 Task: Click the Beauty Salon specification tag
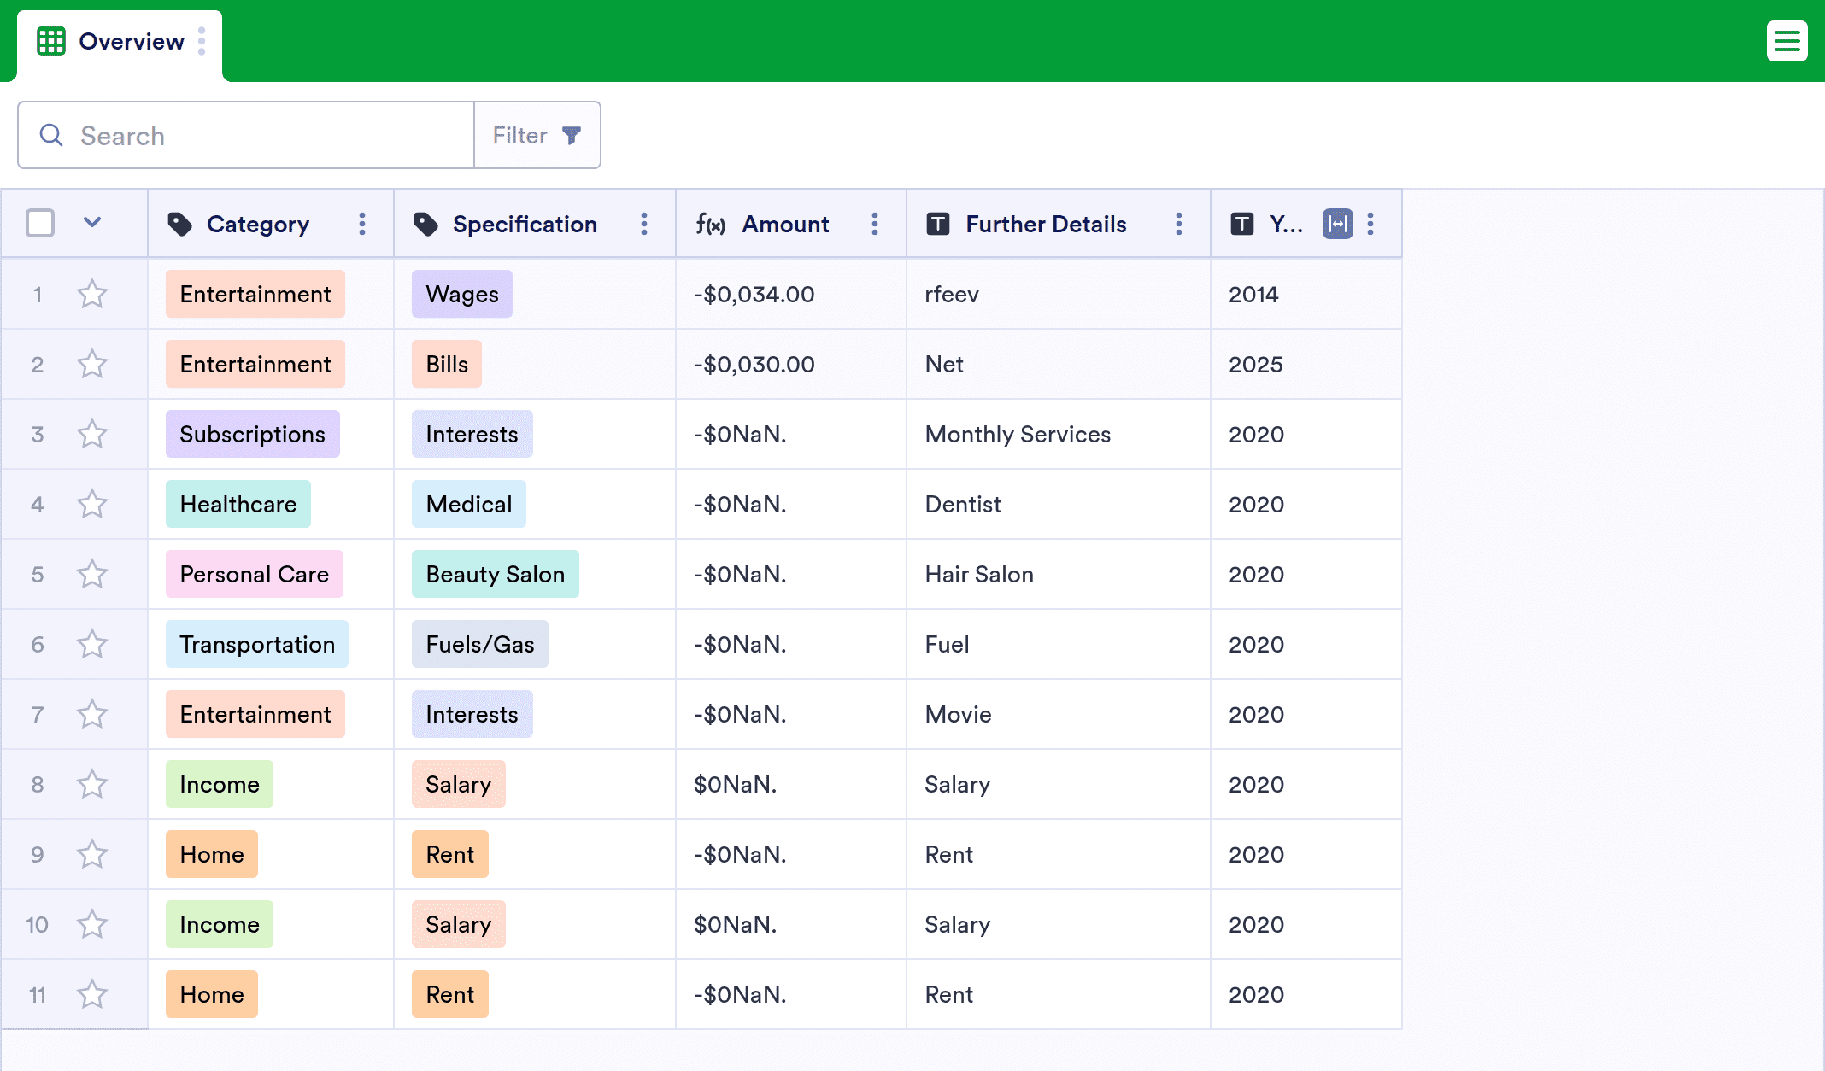496,574
